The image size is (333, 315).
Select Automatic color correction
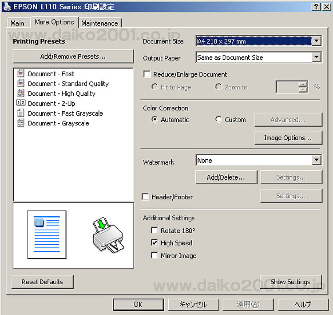click(155, 119)
